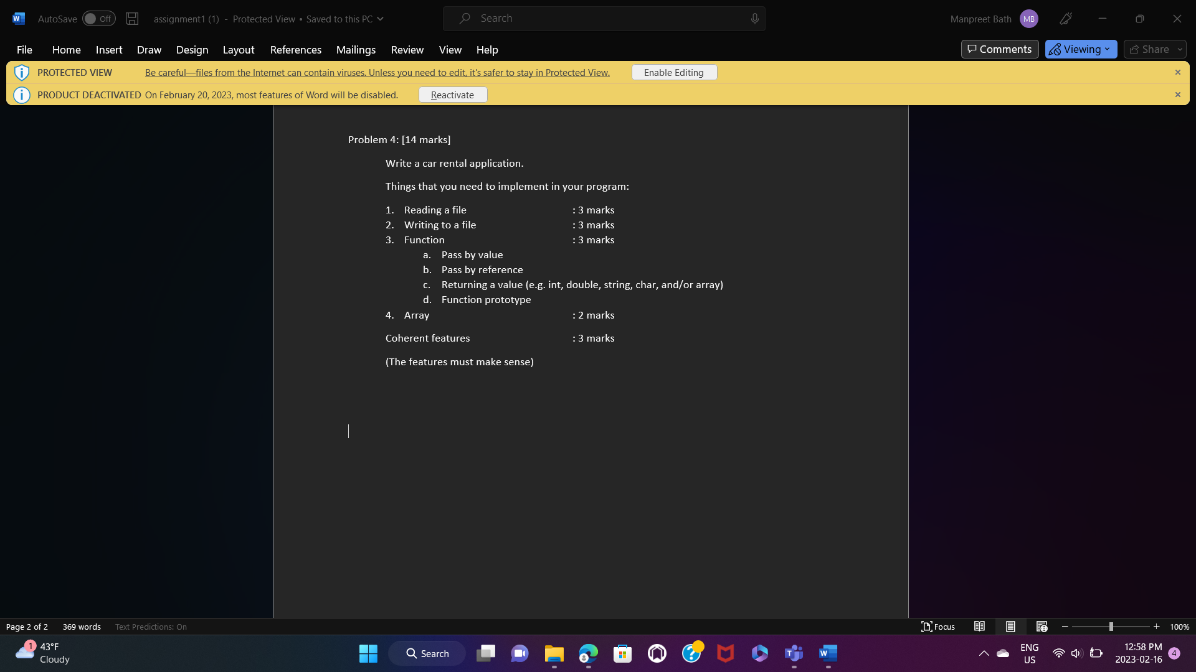Expand the Share button dropdown arrow

click(x=1180, y=49)
